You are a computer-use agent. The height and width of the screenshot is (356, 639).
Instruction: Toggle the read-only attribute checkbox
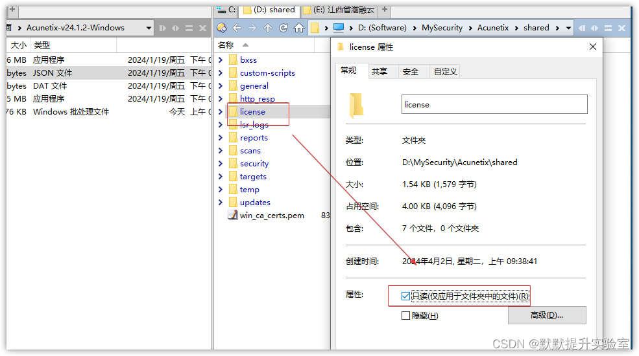pyautogui.click(x=405, y=296)
